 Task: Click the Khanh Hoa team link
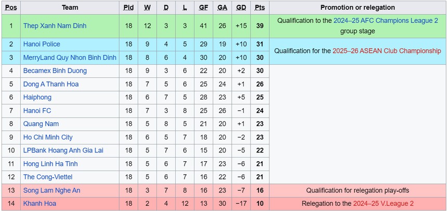pyautogui.click(x=40, y=204)
